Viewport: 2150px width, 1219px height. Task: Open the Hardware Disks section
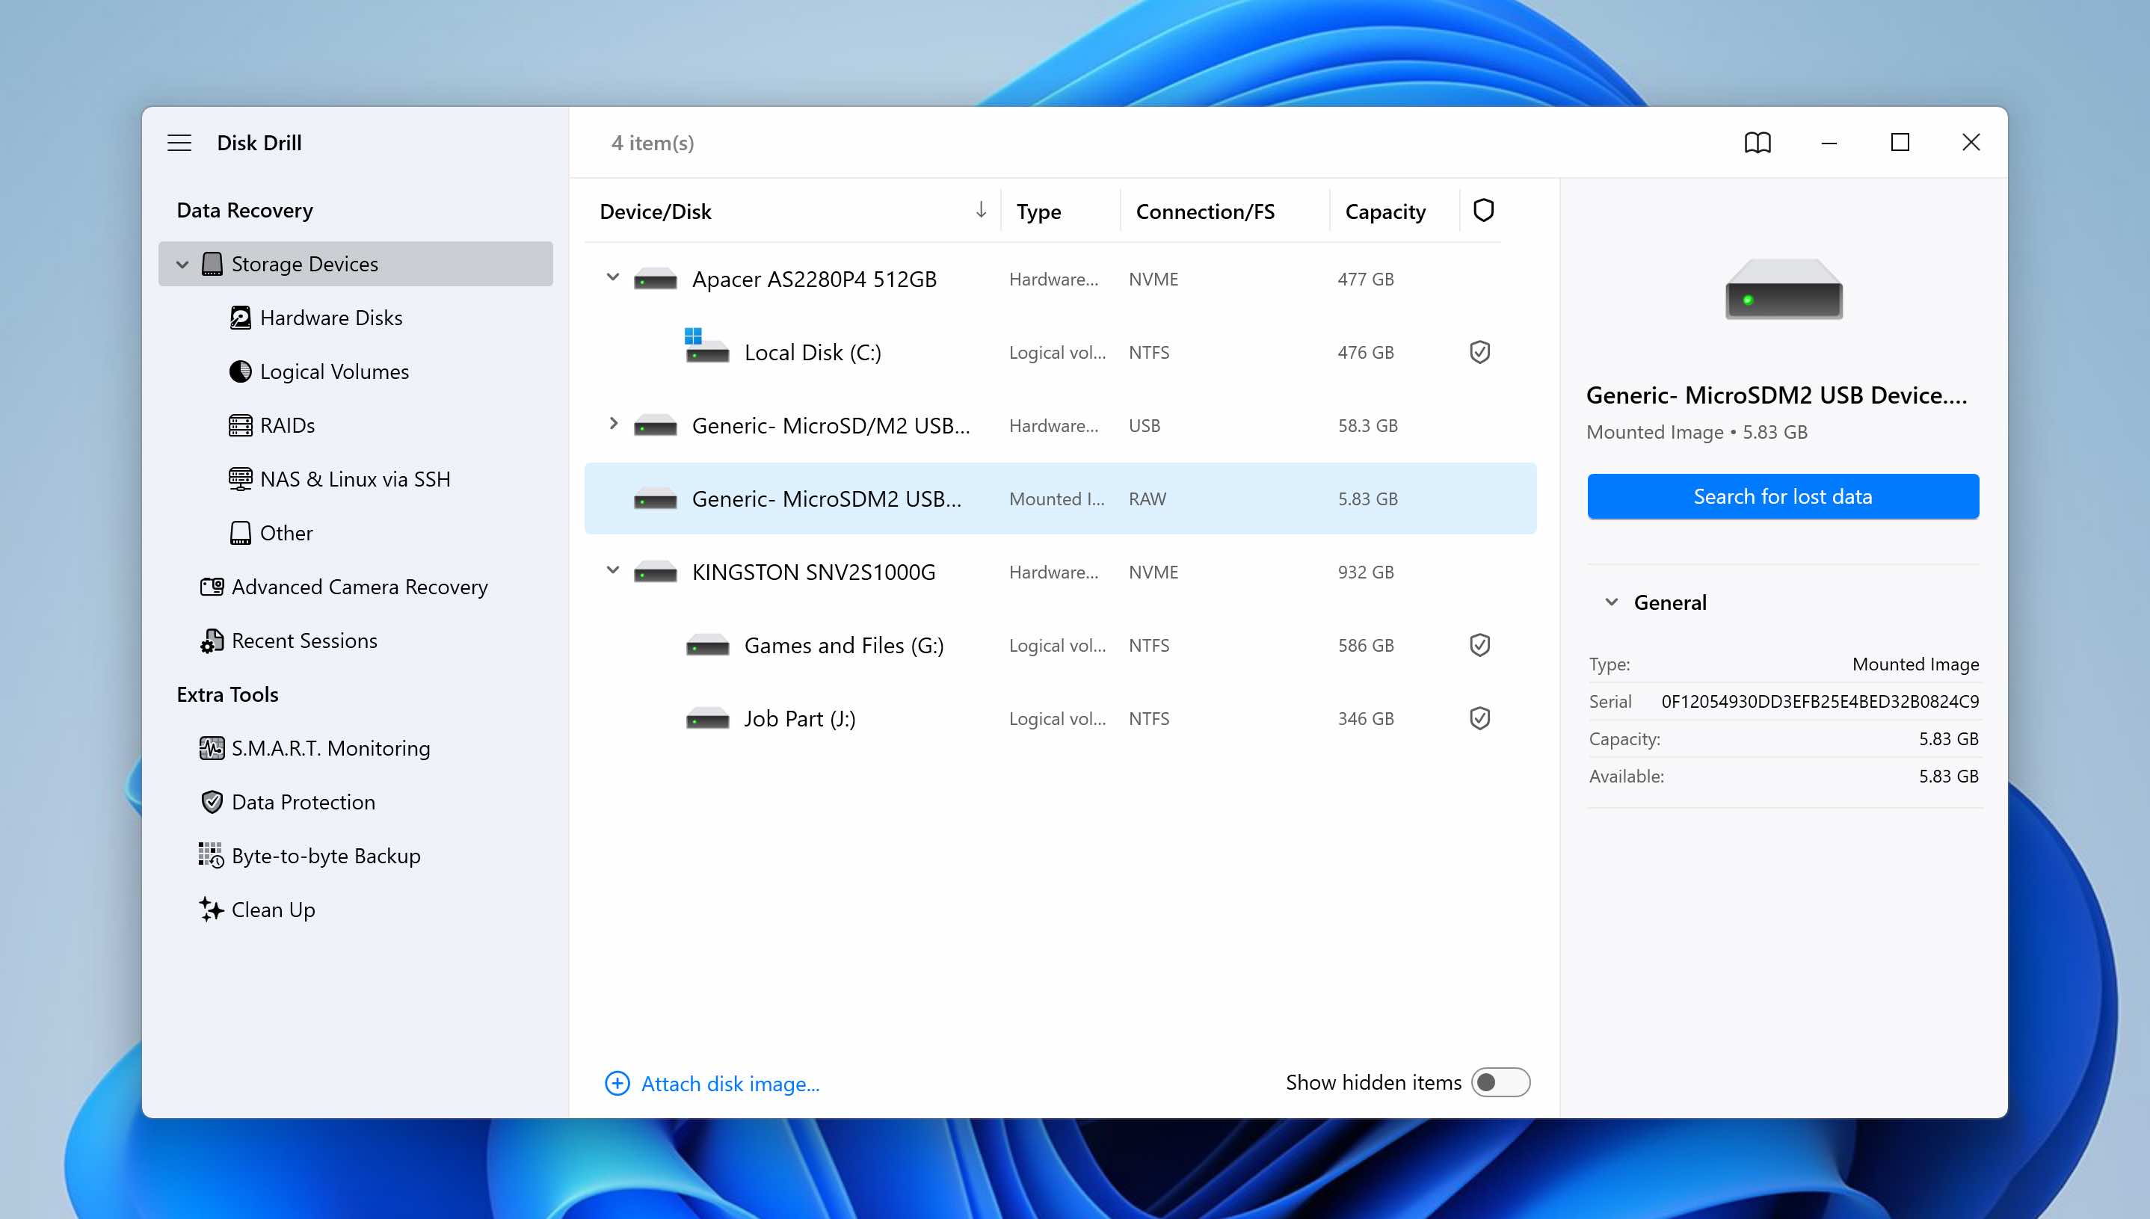pyautogui.click(x=331, y=318)
